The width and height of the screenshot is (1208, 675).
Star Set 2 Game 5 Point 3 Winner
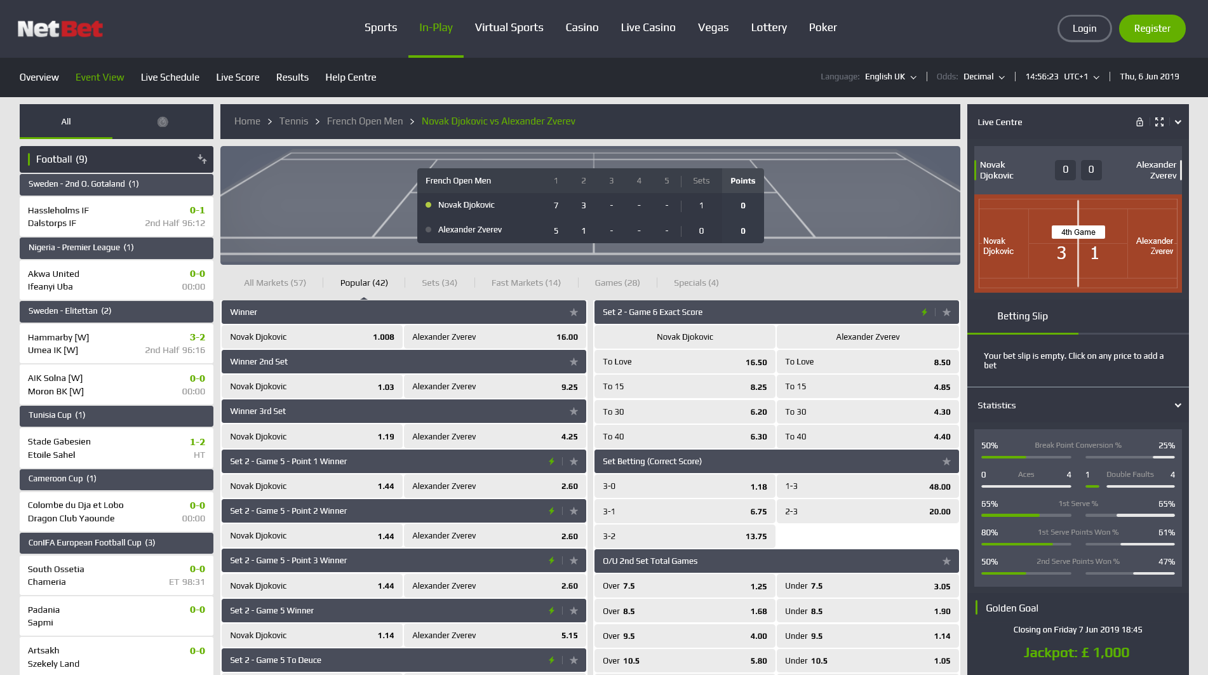(574, 561)
